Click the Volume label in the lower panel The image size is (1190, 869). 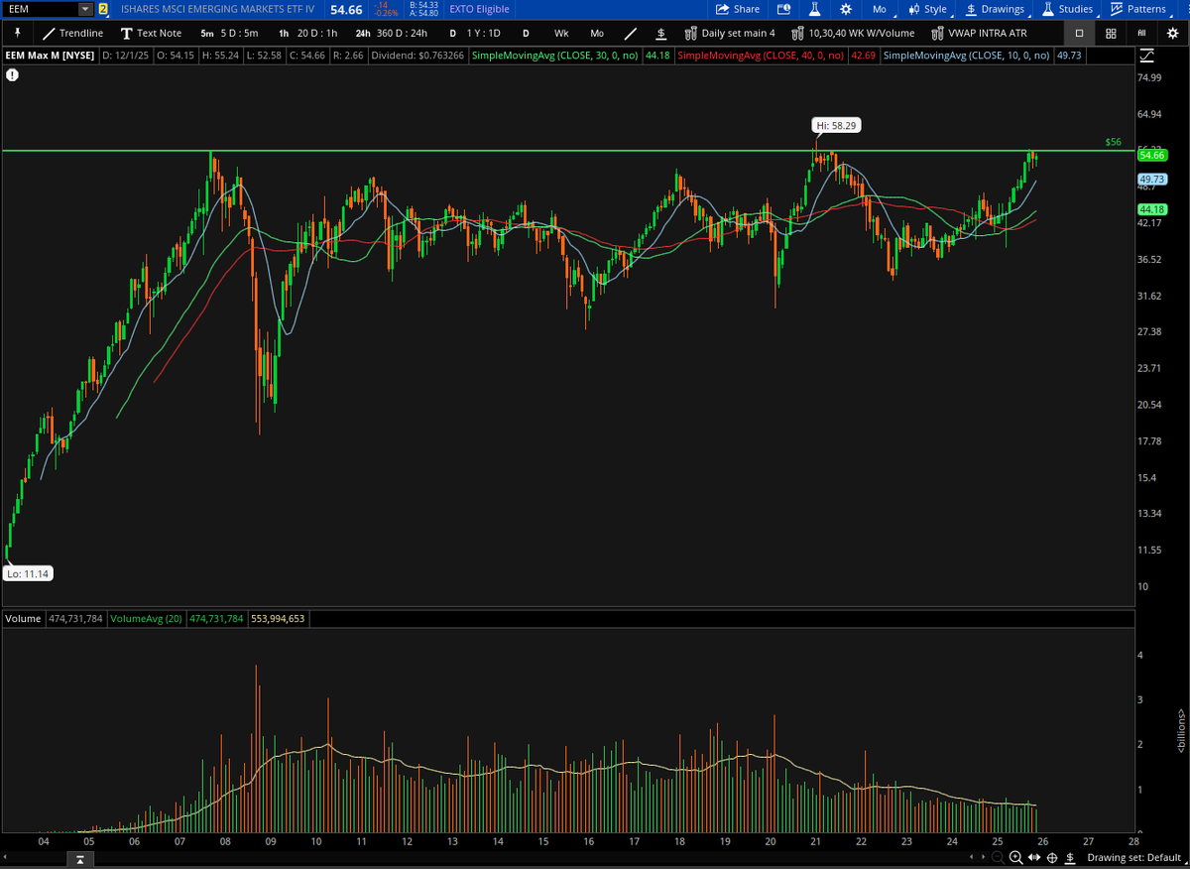click(24, 618)
